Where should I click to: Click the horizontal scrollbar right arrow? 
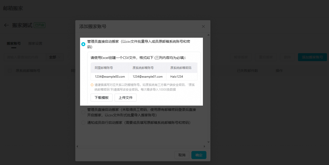coord(204,146)
